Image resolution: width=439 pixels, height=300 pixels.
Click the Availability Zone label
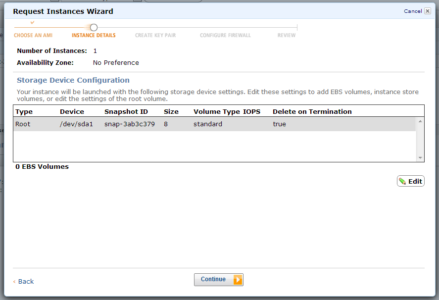tap(45, 63)
